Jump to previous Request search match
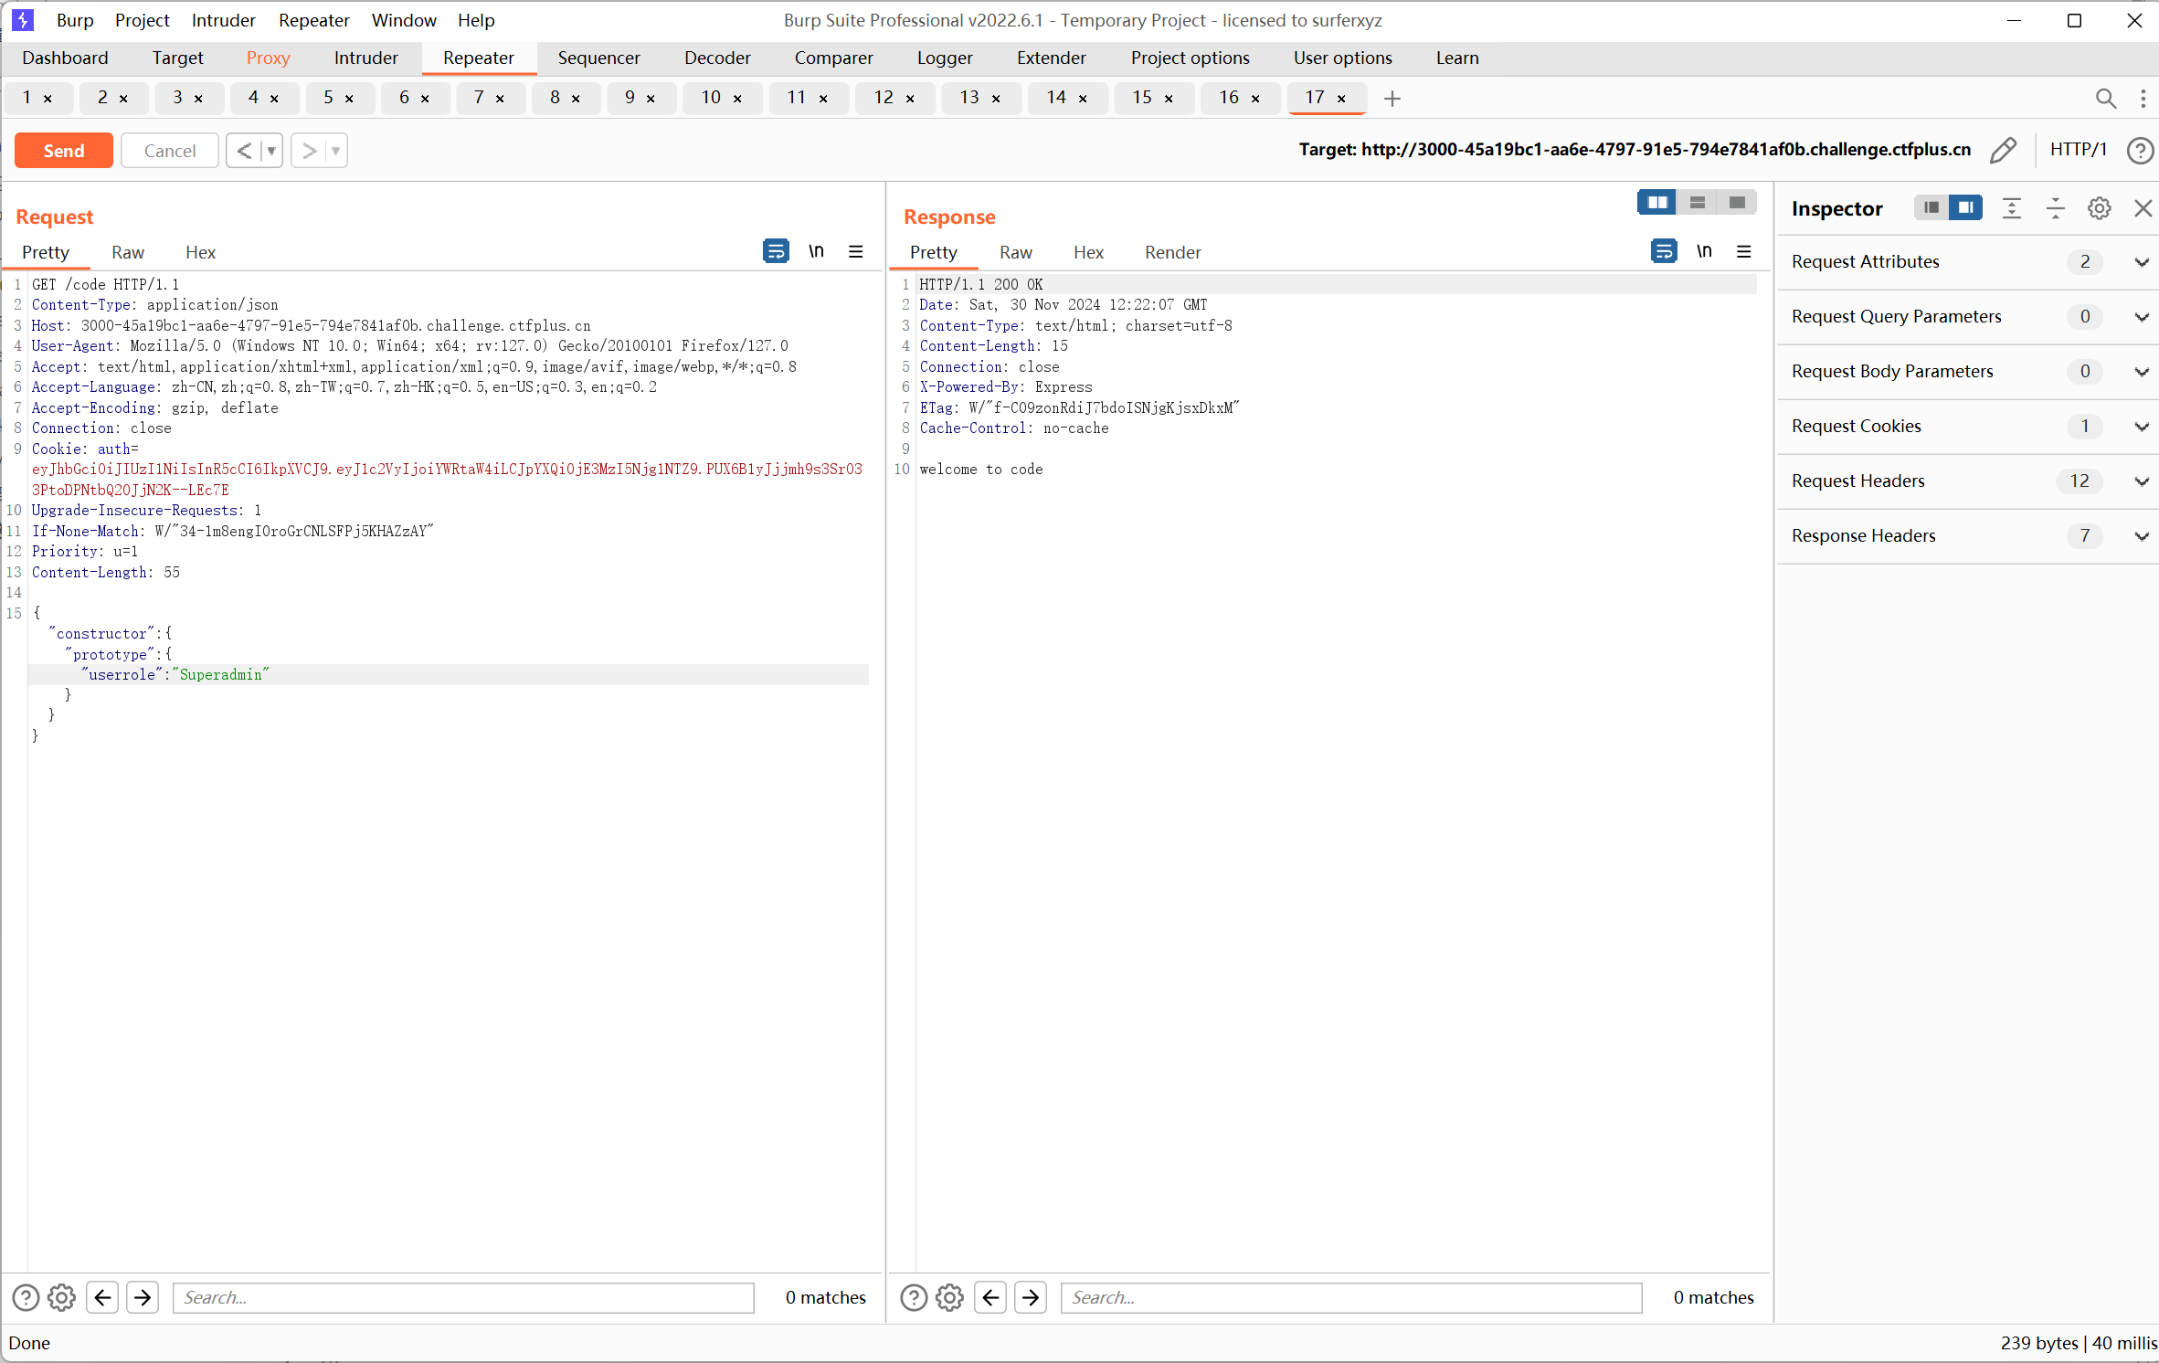 coord(102,1297)
